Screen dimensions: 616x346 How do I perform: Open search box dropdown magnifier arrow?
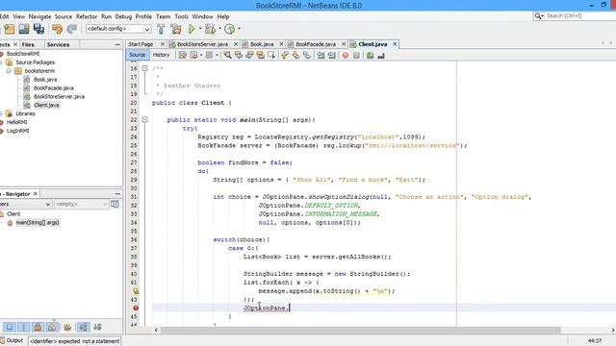point(539,16)
